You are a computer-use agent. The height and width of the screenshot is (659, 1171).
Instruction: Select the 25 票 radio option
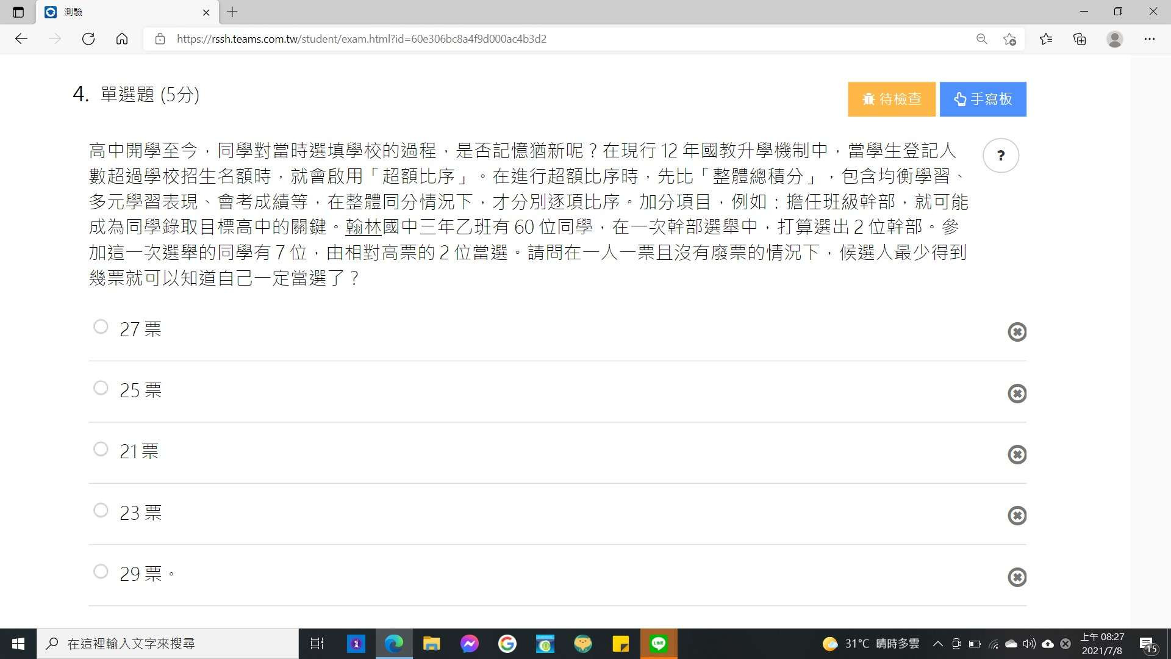click(101, 388)
